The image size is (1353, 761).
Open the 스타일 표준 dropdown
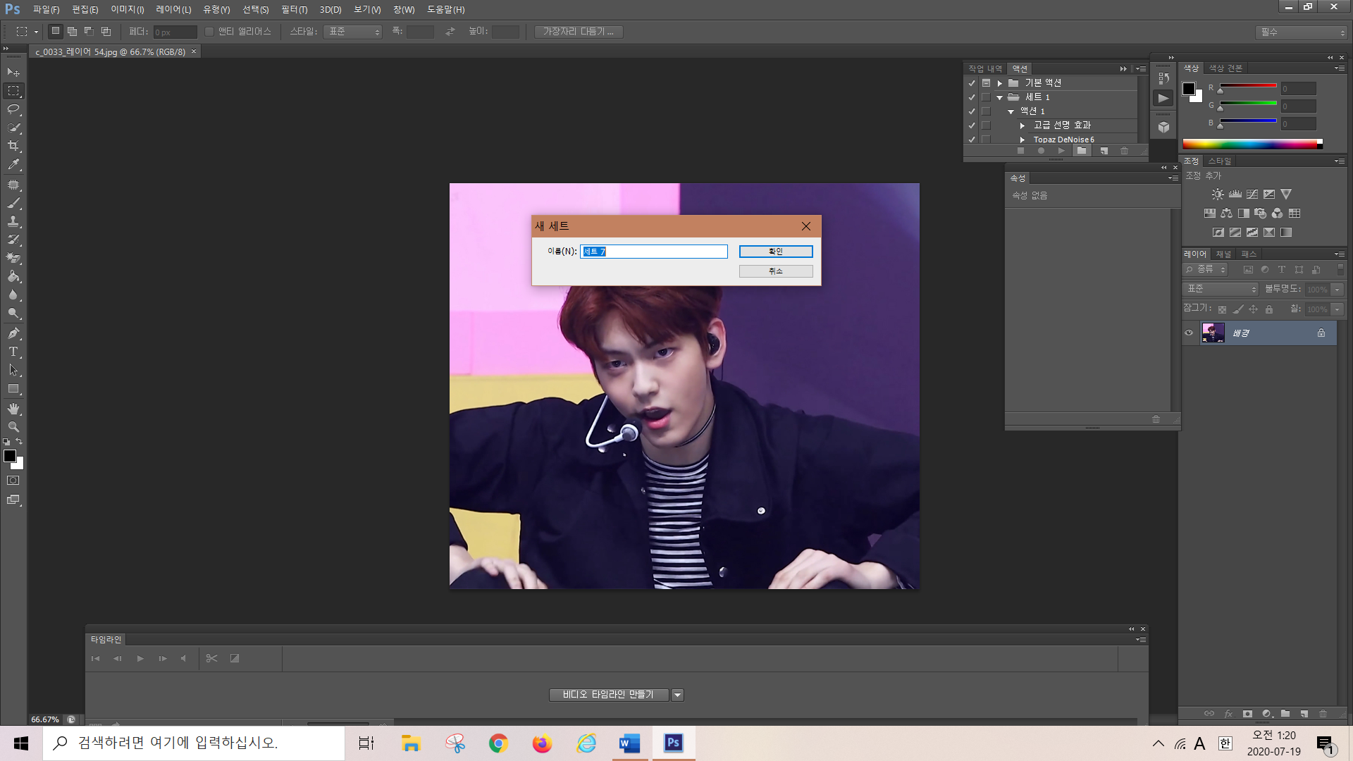tap(352, 32)
